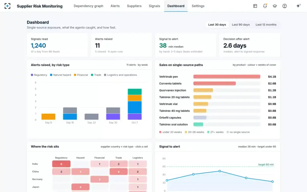
Task: Switch to the Alerts tab
Action: pyautogui.click(x=115, y=6)
